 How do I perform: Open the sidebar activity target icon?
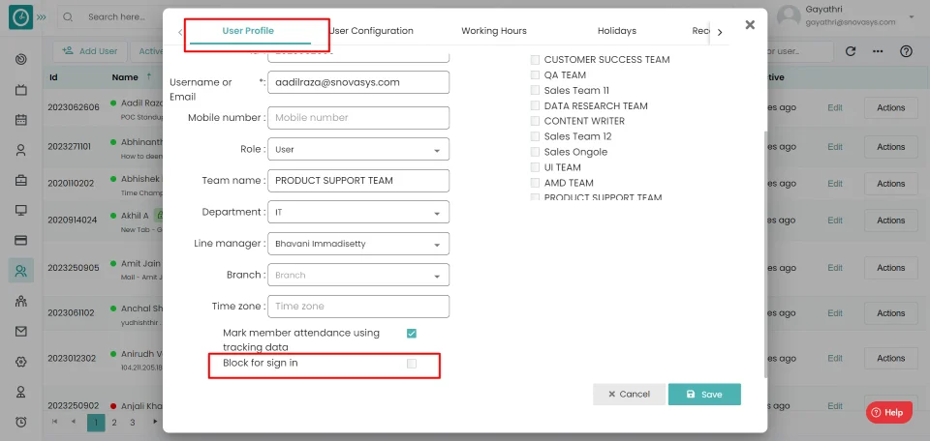point(21,59)
